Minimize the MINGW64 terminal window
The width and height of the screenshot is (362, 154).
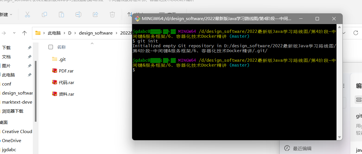pyautogui.click(x=301, y=19)
